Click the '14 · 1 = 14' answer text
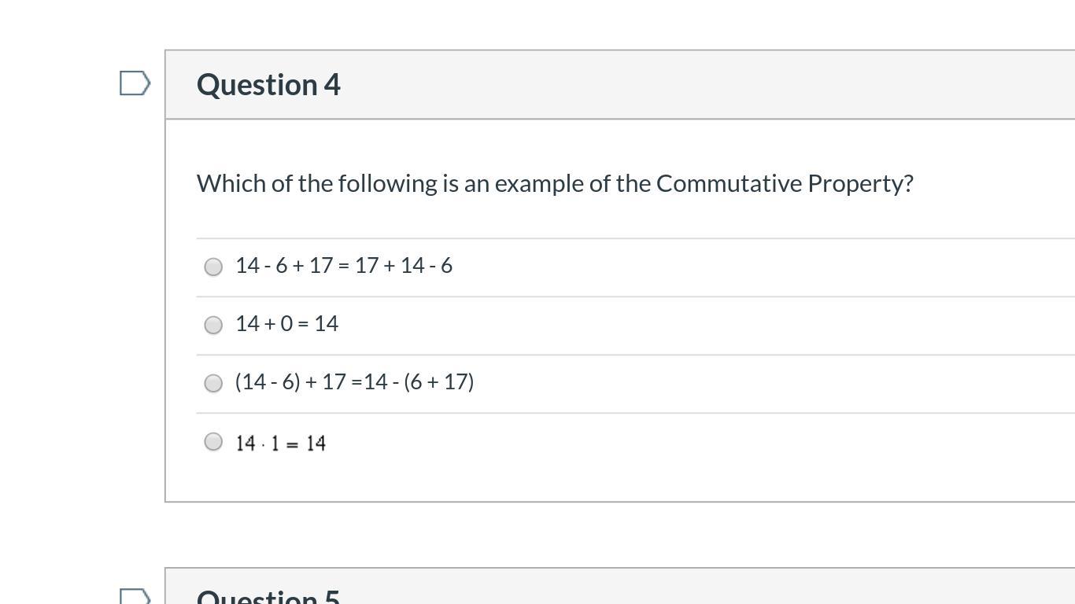This screenshot has height=604, width=1075. coord(280,444)
